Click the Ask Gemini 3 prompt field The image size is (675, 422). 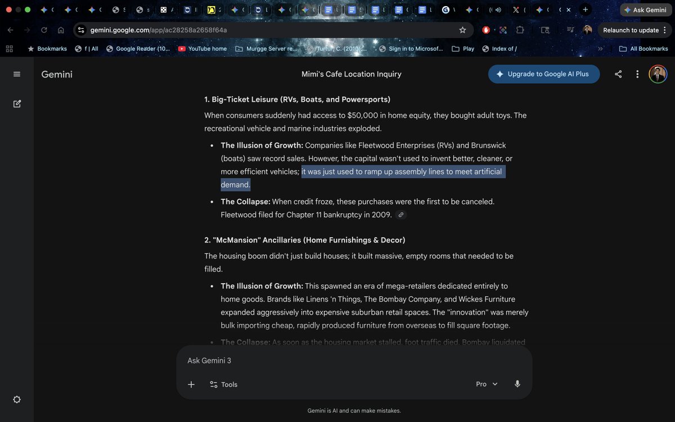coord(354,361)
